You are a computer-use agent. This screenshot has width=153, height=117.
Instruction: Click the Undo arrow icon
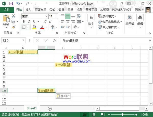(18, 4)
